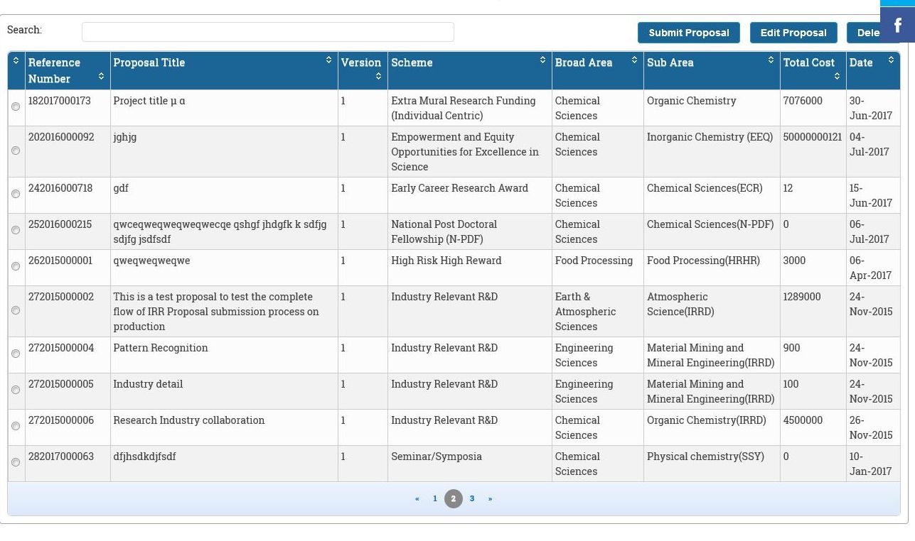Select the radio button for proposal 272015000006
Image resolution: width=915 pixels, height=541 pixels.
[x=16, y=427]
